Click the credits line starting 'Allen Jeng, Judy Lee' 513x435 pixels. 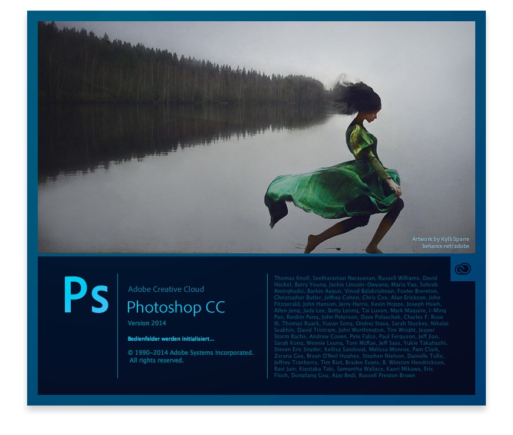tap(360, 311)
